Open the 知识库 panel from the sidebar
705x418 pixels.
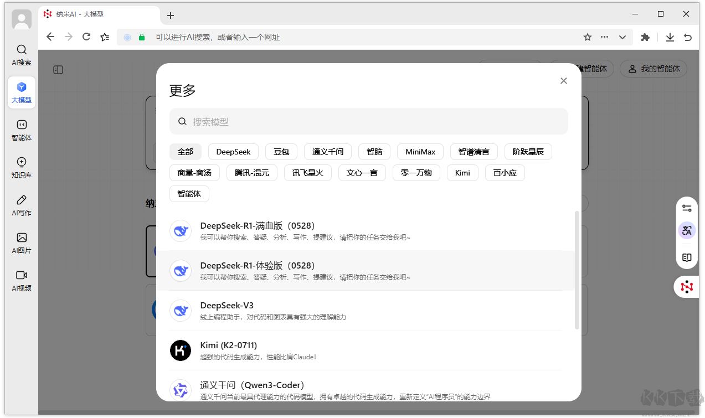[x=21, y=168]
